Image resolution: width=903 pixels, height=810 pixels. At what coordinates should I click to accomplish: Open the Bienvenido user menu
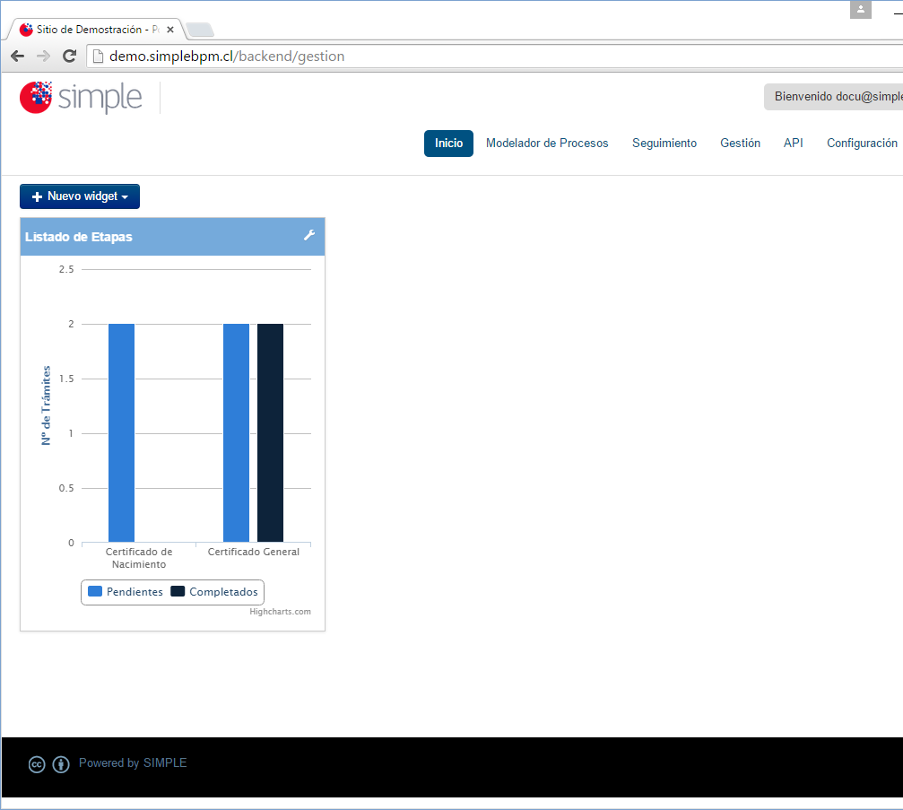[x=833, y=96]
